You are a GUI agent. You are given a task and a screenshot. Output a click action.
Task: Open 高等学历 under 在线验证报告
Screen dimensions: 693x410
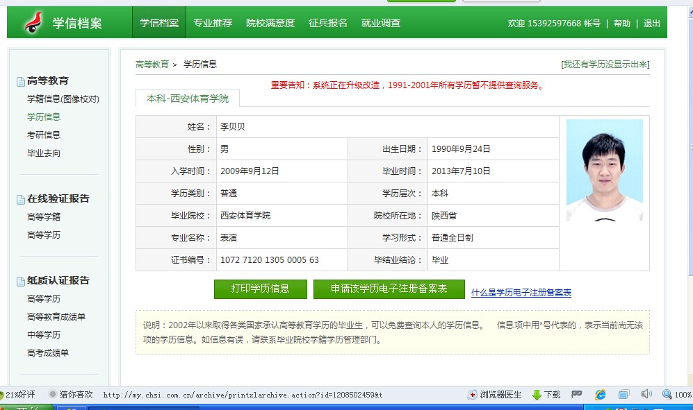[x=44, y=234]
